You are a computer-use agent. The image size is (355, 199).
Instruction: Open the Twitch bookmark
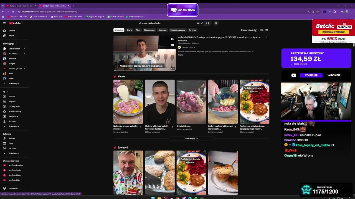(24, 17)
